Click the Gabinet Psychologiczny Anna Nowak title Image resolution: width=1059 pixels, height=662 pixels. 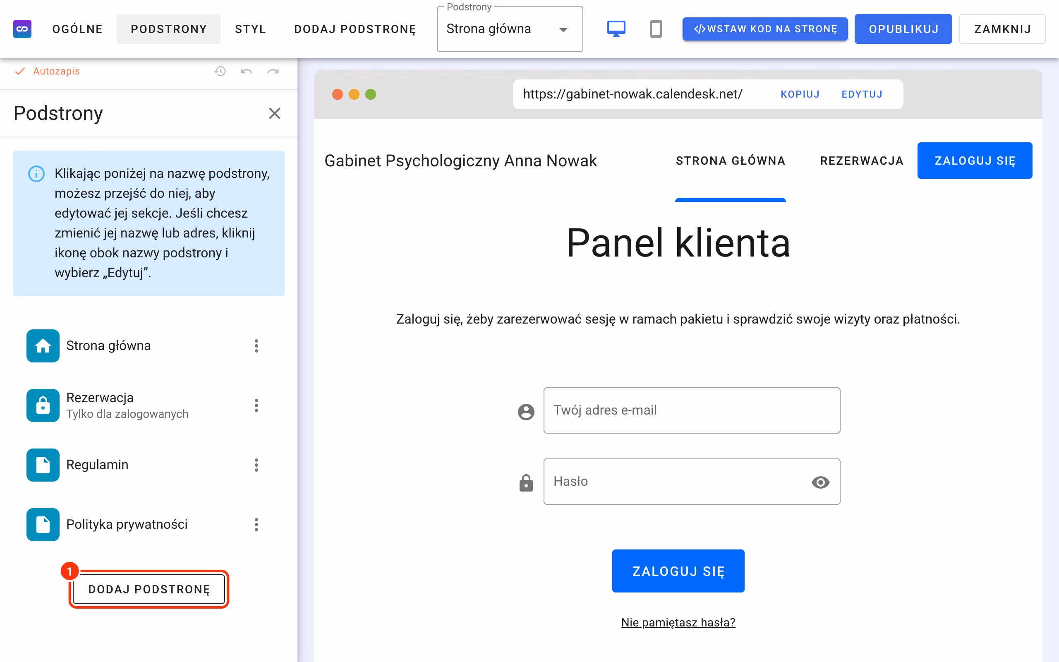460,161
